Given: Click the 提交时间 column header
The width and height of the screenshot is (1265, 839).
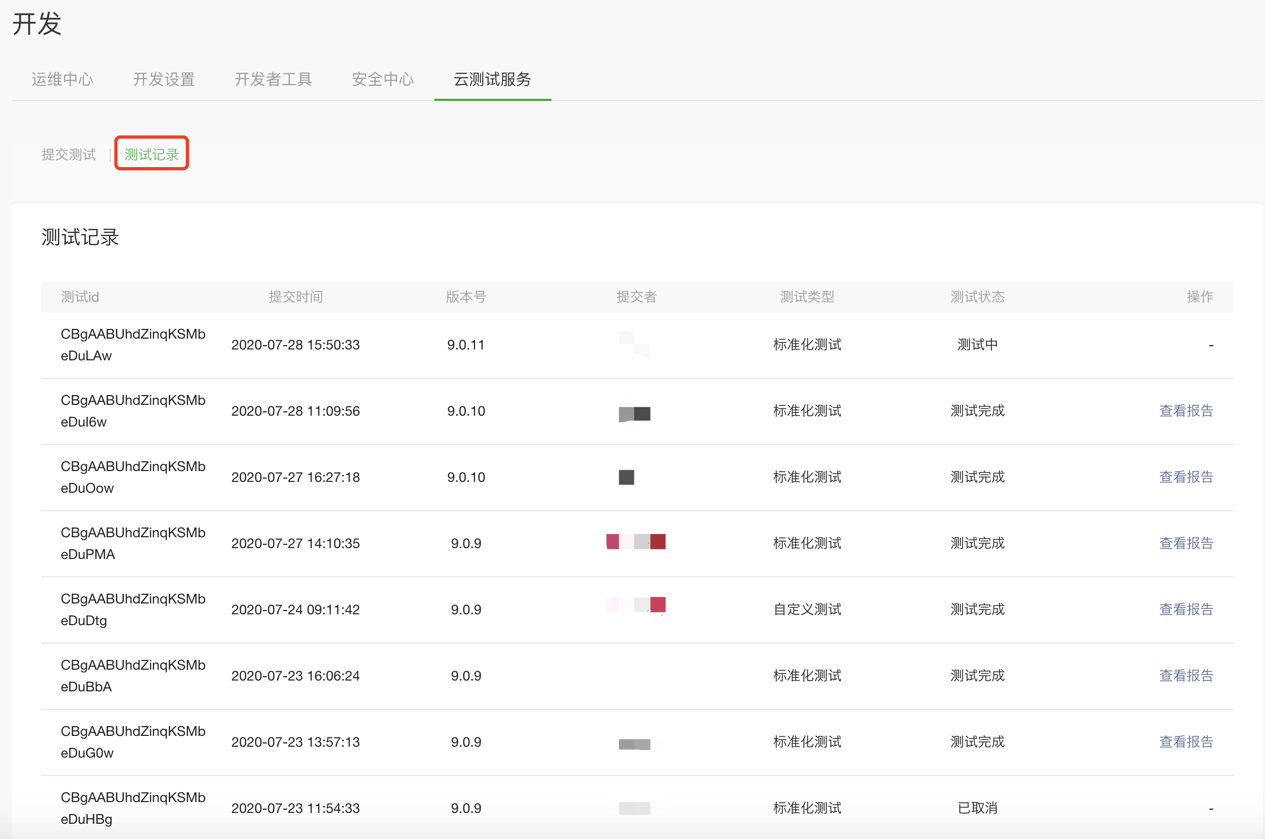Looking at the screenshot, I should 296,297.
